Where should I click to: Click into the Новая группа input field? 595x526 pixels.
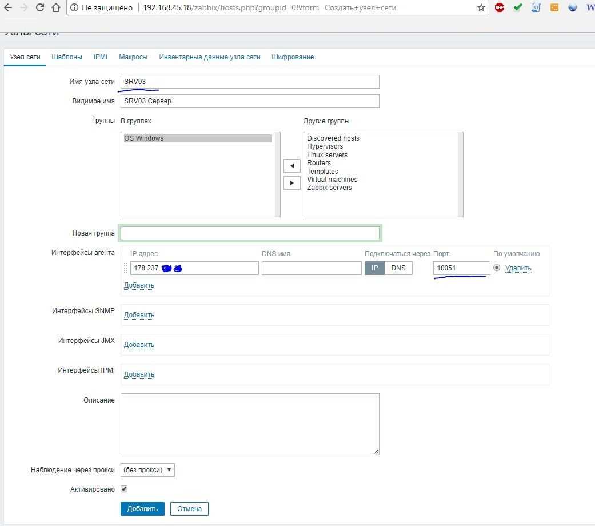pos(250,233)
